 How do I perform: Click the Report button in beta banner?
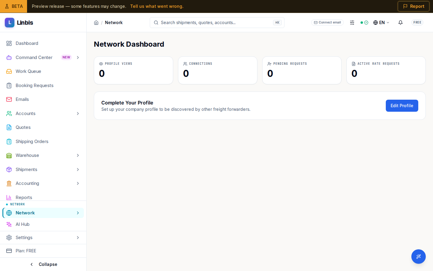click(x=413, y=6)
